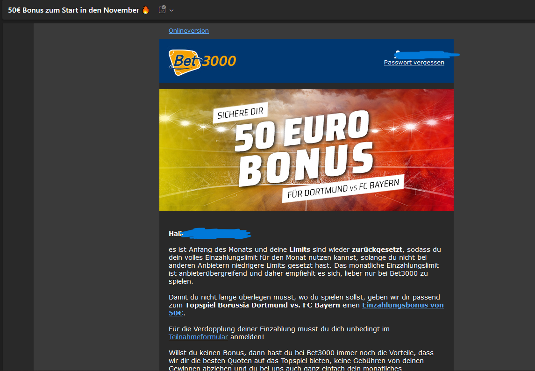This screenshot has width=535, height=371.
Task: Click the inbox checkmark icon beside the subject
Action: tap(163, 9)
